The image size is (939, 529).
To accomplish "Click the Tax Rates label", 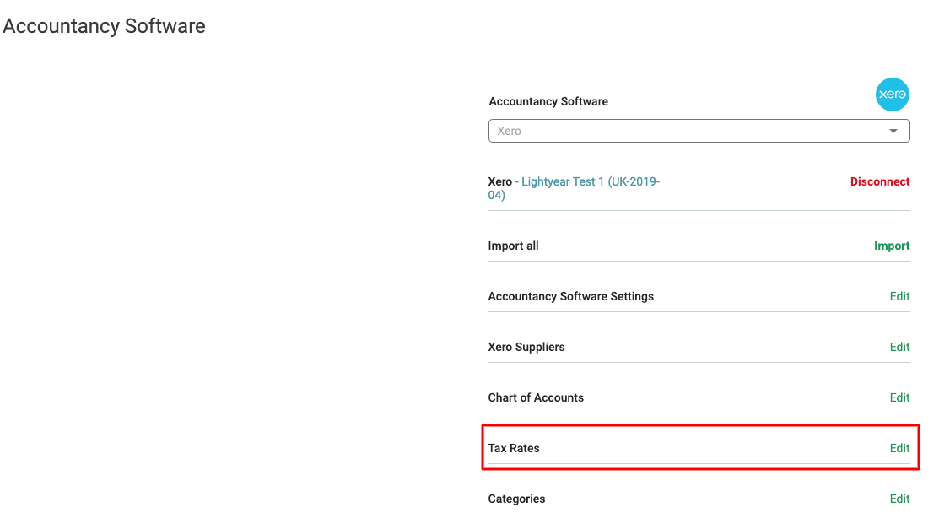I will tap(514, 448).
